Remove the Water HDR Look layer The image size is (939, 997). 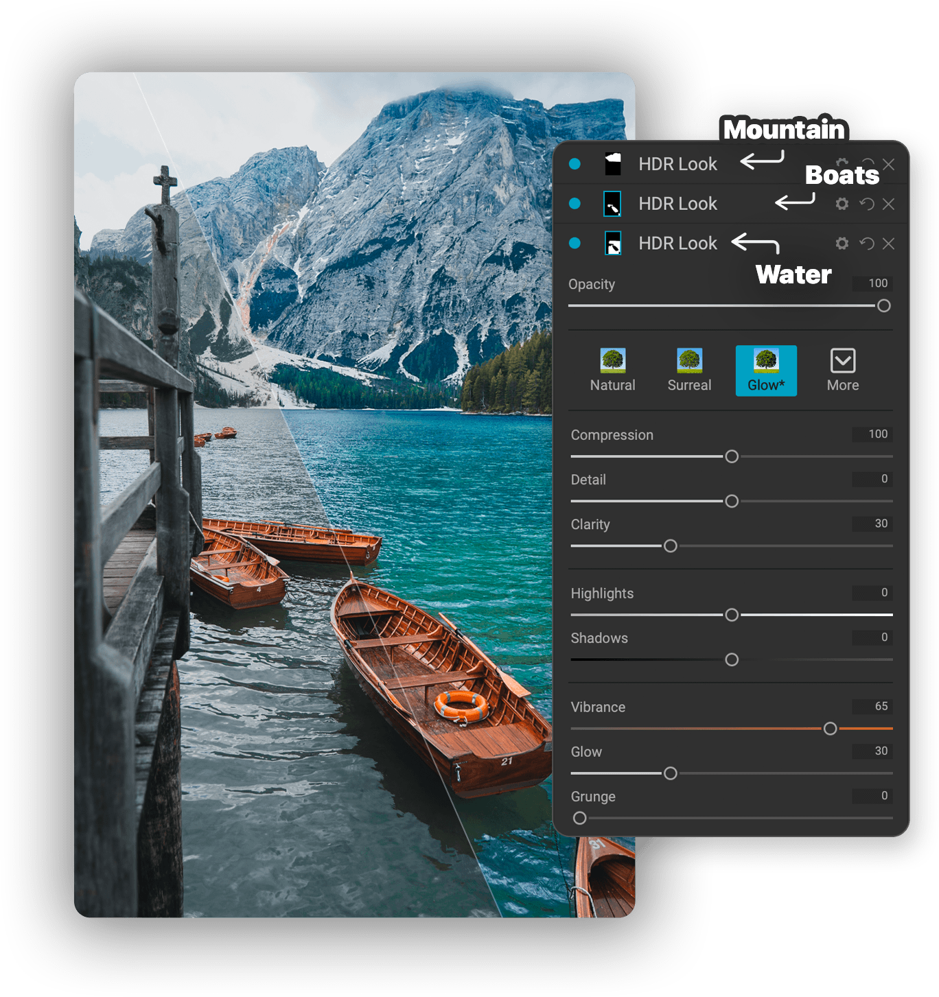coord(889,244)
